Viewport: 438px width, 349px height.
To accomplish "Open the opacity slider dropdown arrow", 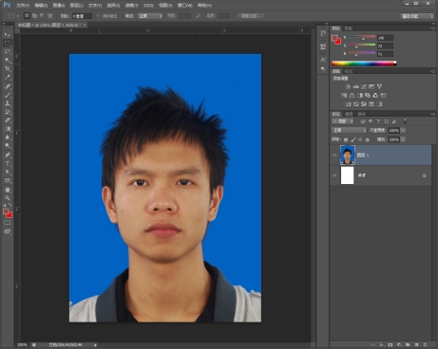I will (403, 130).
